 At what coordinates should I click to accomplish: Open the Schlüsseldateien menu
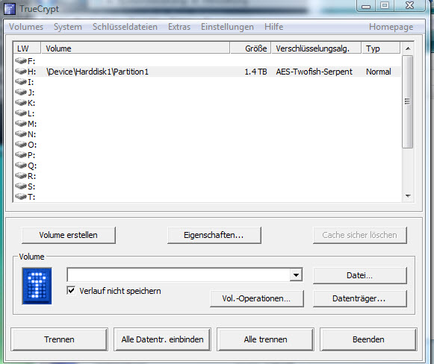125,27
